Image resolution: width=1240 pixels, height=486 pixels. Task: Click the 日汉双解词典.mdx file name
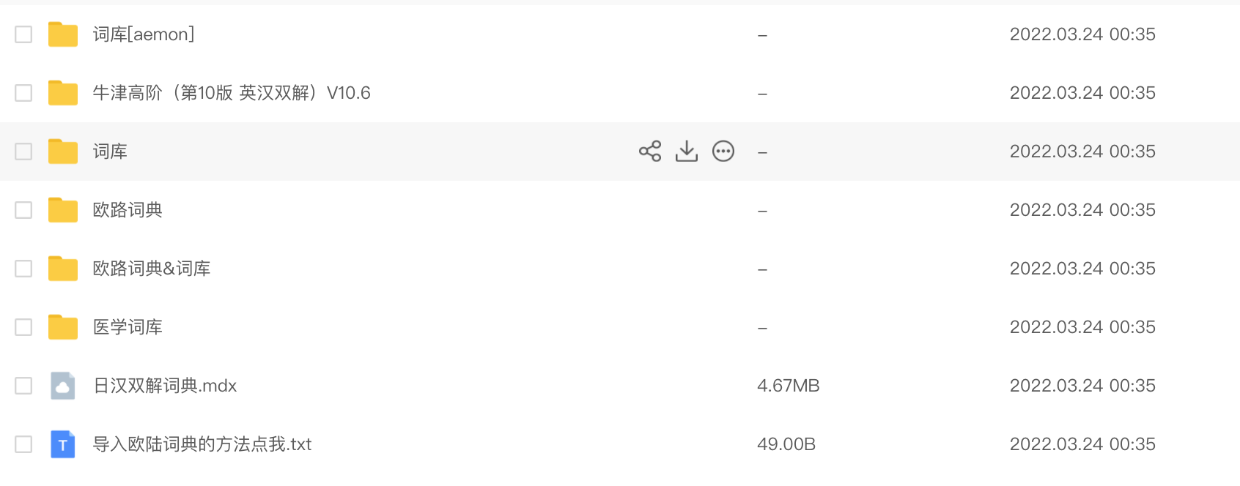click(165, 386)
